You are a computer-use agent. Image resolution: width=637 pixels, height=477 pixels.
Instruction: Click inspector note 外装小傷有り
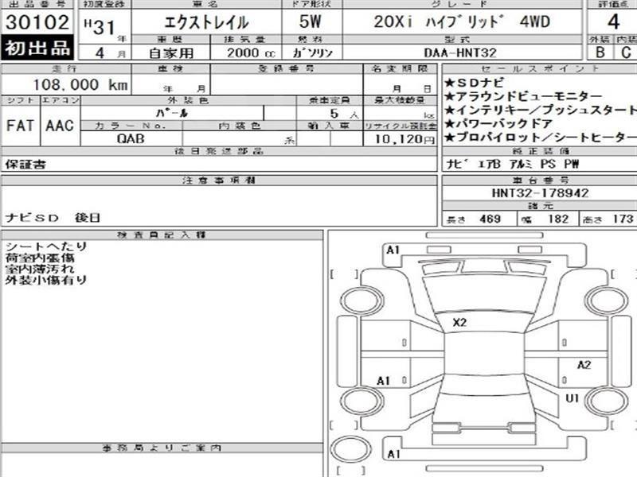[46, 279]
